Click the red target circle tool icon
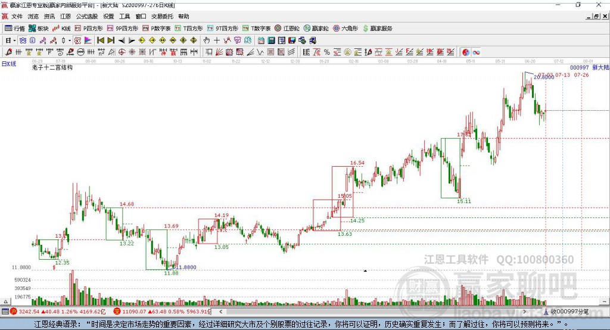Viewport: 610px width, 330px height. tap(122, 52)
